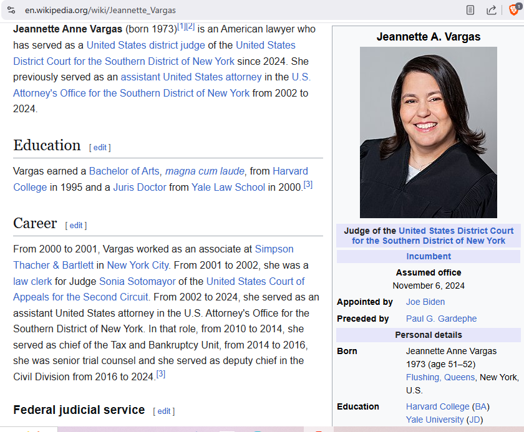The height and width of the screenshot is (432, 524).
Task: Follow the 'Flushing, Queens' link
Action: click(x=440, y=377)
